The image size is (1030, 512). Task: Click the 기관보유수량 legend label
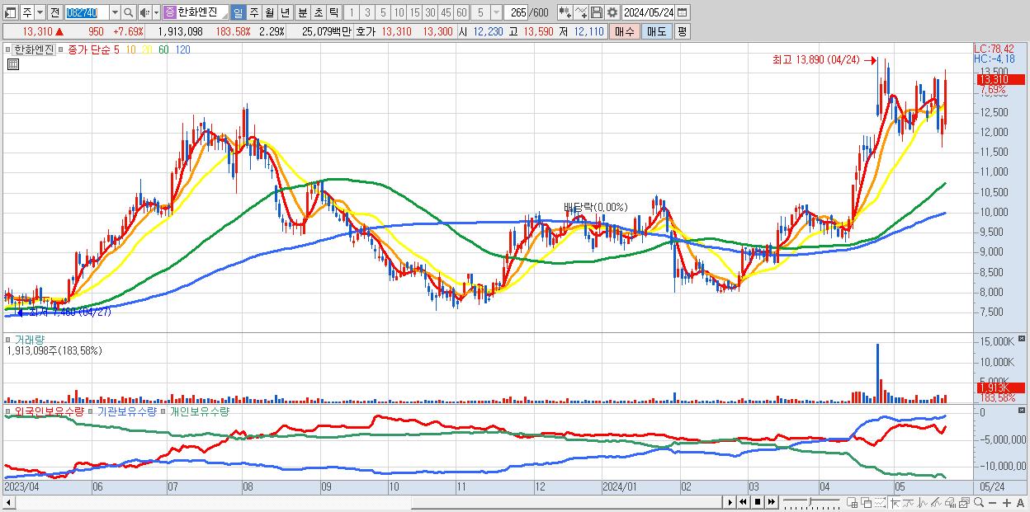126,411
